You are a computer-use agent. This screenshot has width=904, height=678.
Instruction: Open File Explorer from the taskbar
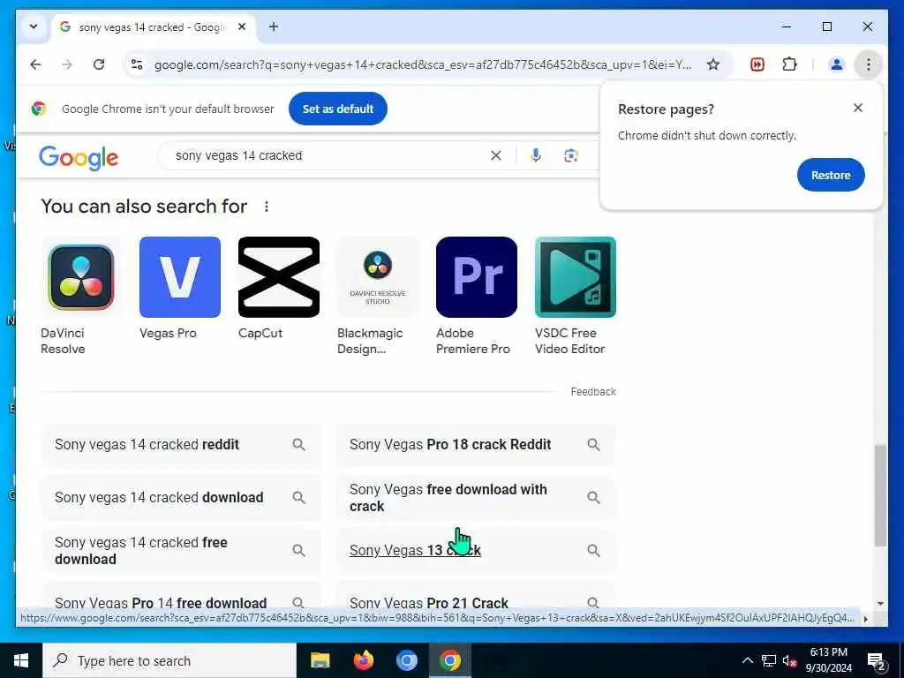[x=320, y=660]
